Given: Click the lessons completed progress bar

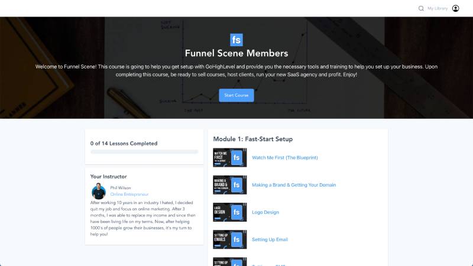Looking at the screenshot, I should point(144,152).
